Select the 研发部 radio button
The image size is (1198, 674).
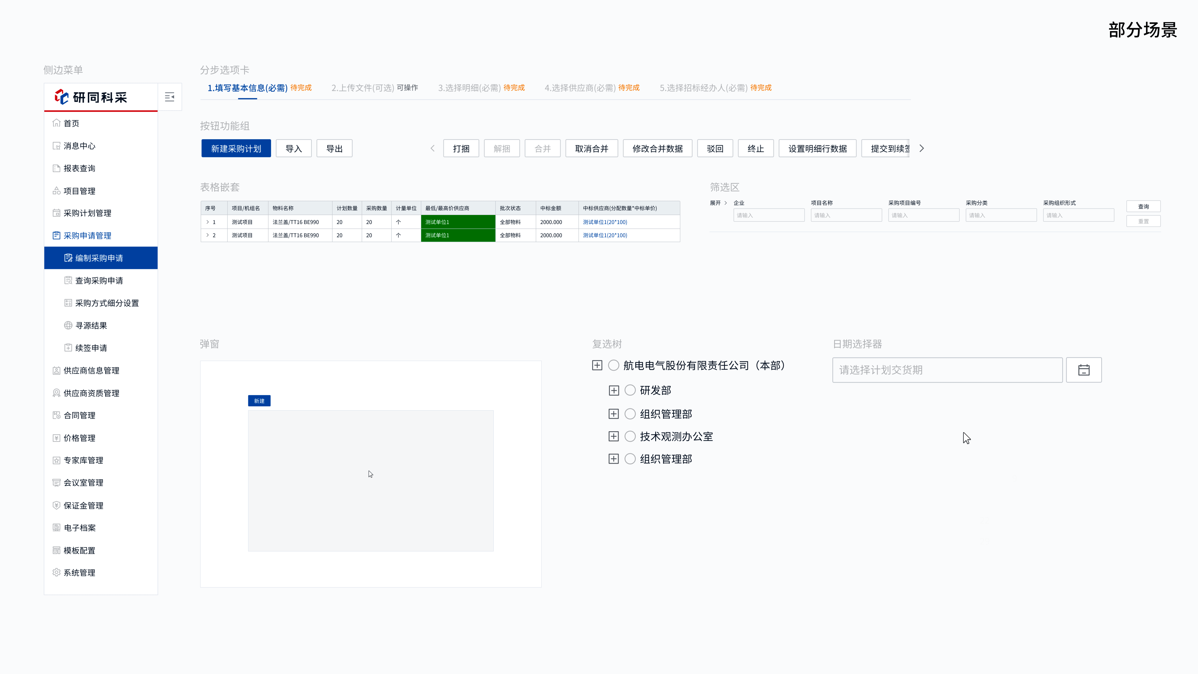pos(630,390)
